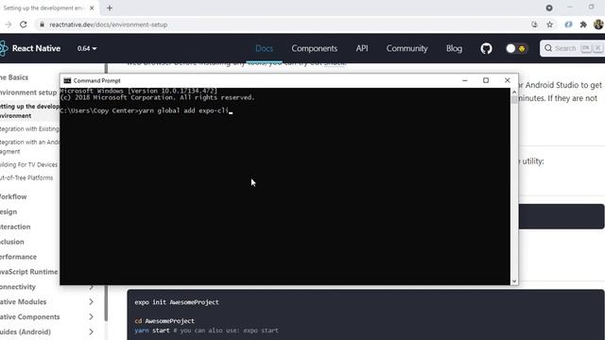Expand Connectivity category chevron

[x=91, y=287]
